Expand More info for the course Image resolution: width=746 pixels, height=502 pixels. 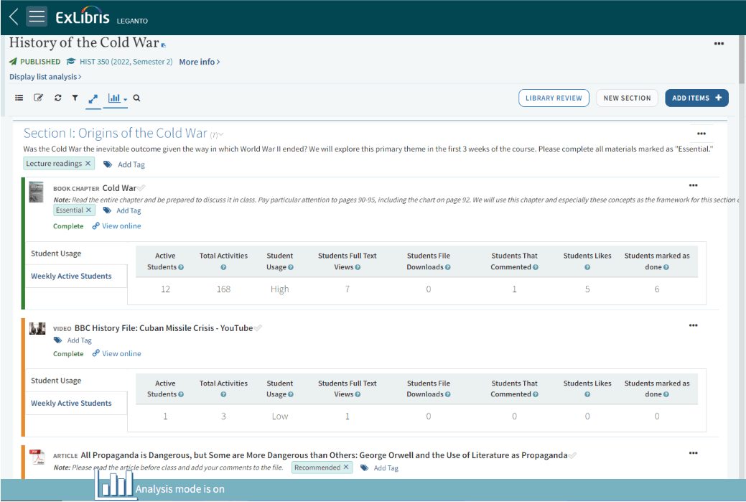(x=199, y=62)
